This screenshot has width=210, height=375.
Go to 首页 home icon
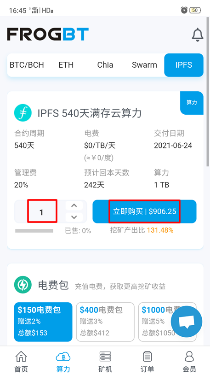point(21,357)
